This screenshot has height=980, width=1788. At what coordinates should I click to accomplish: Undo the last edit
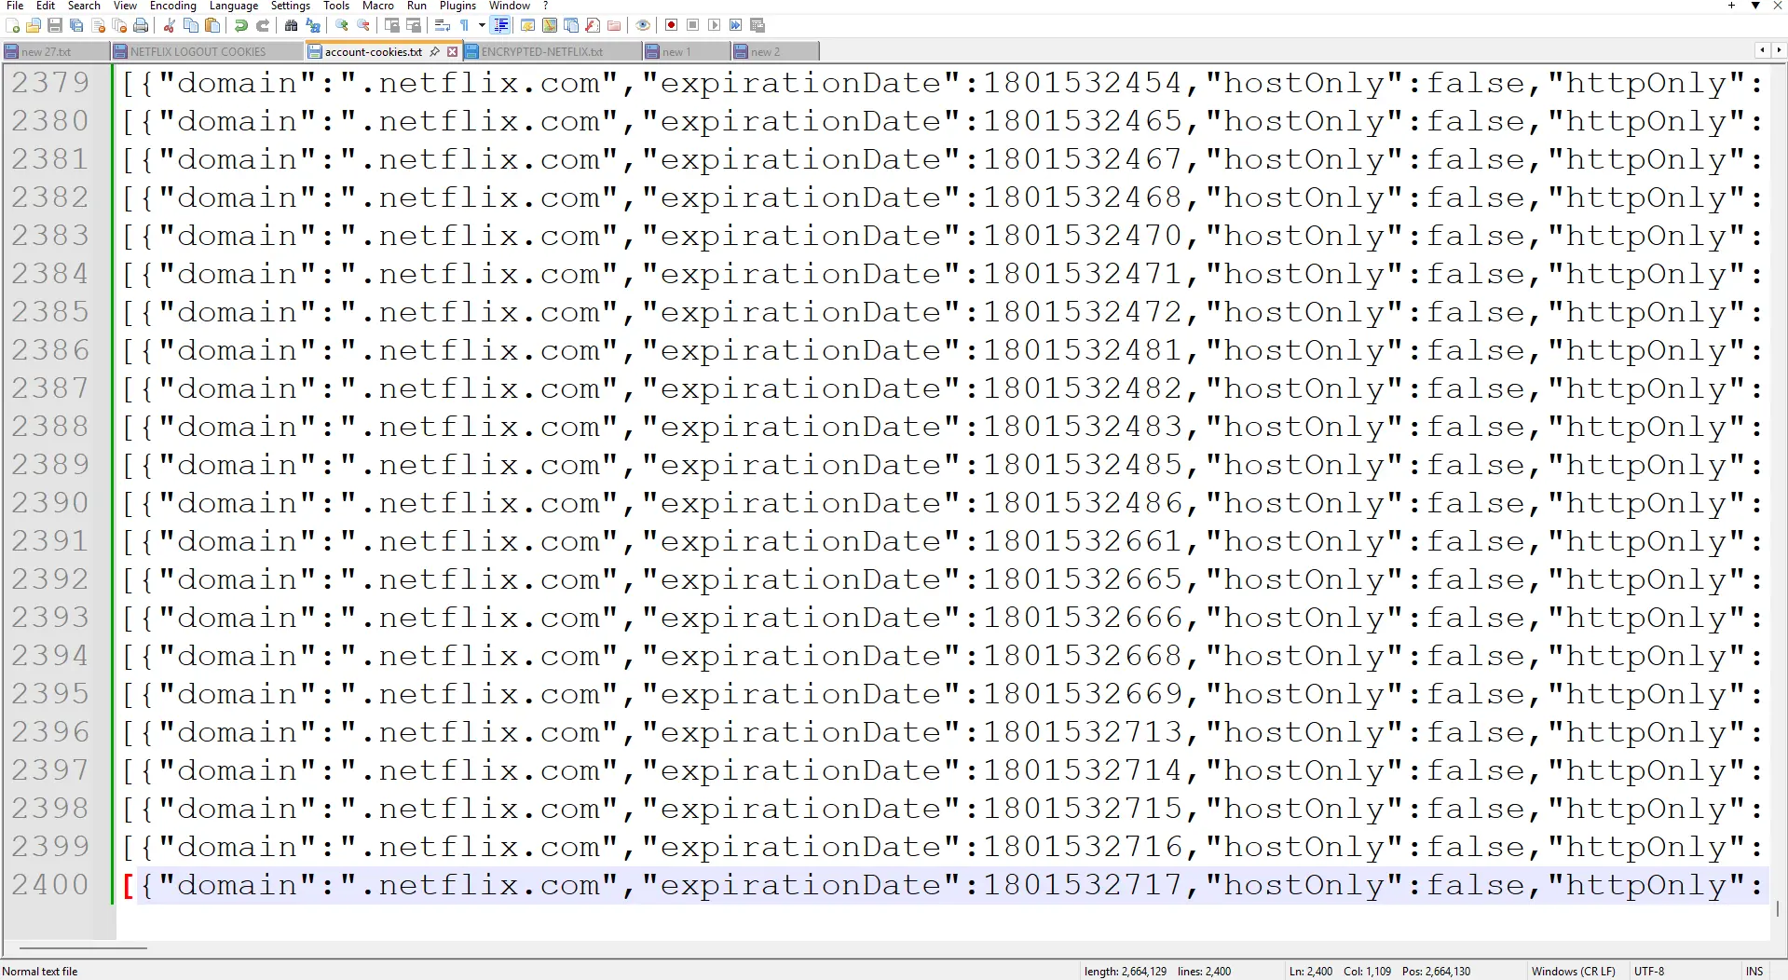point(241,25)
